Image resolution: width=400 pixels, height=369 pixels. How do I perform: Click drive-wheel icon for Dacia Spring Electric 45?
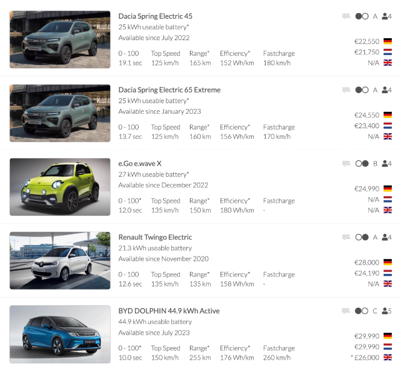tap(362, 16)
